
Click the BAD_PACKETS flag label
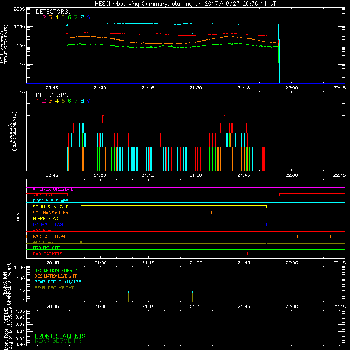pyautogui.click(x=48, y=254)
